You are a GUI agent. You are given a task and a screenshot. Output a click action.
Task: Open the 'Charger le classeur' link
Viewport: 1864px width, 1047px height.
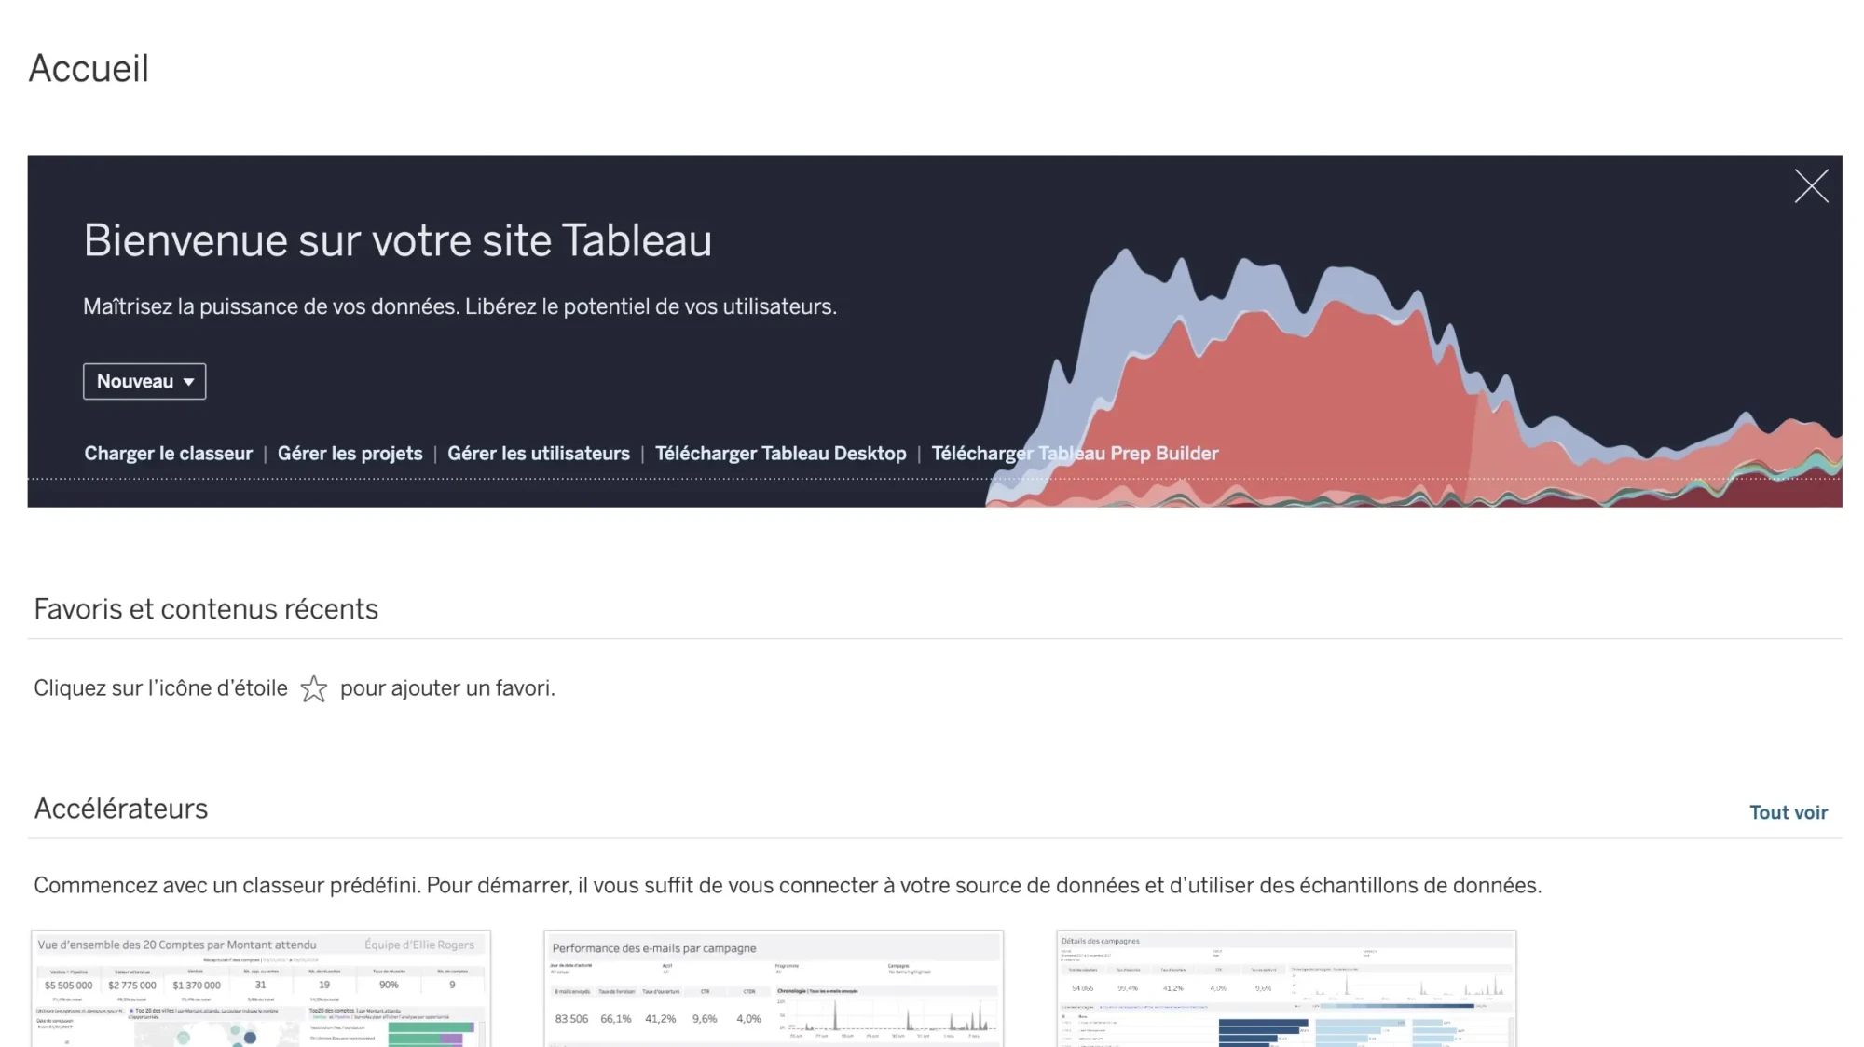[168, 454]
